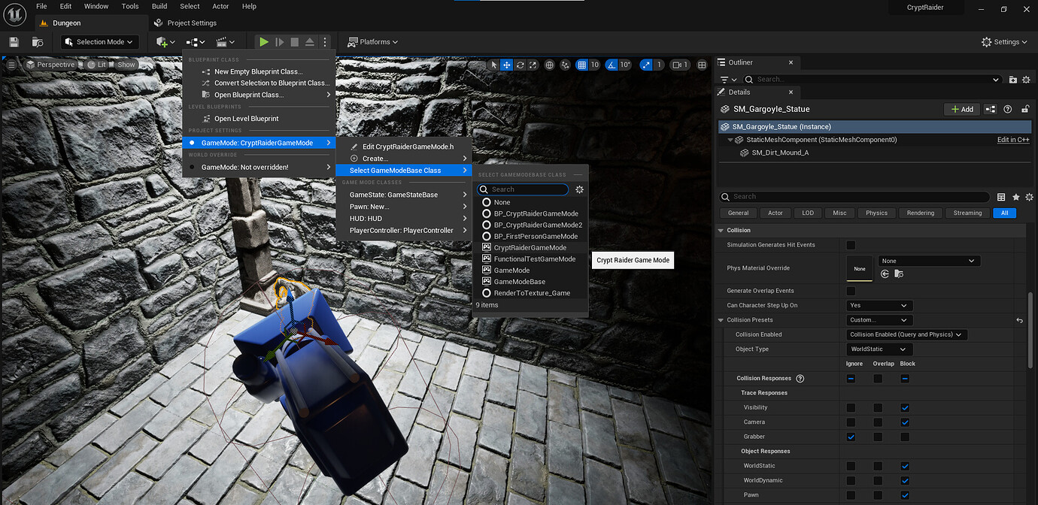Open the Details panel settings gear
Viewport: 1038px width, 505px height.
[x=1030, y=197]
